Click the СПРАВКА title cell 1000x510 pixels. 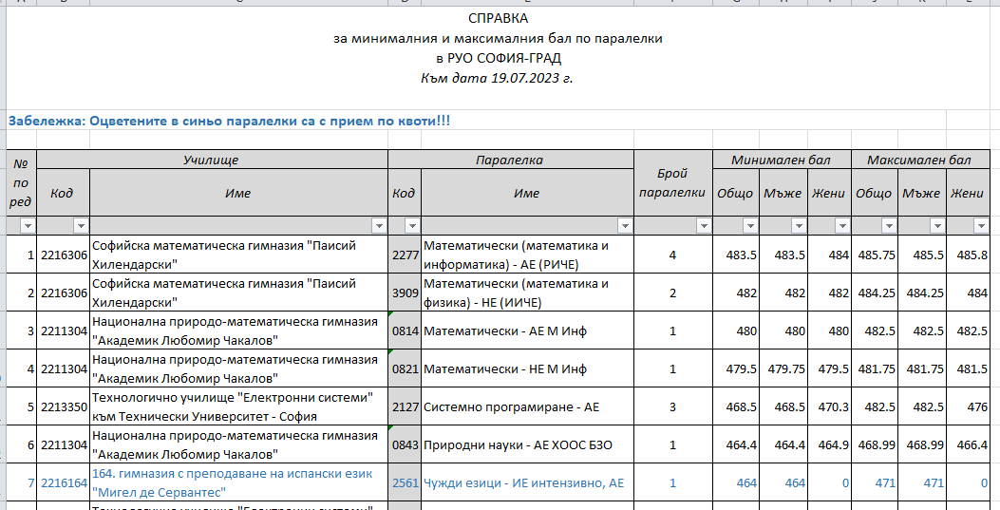(499, 19)
